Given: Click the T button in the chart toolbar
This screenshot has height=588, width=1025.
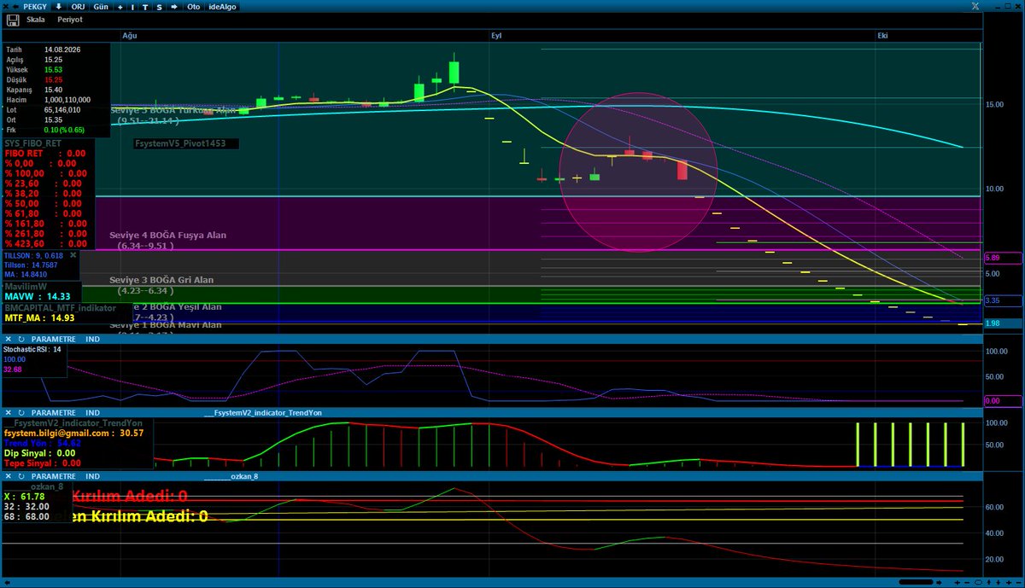Looking at the screenshot, I should point(146,6).
